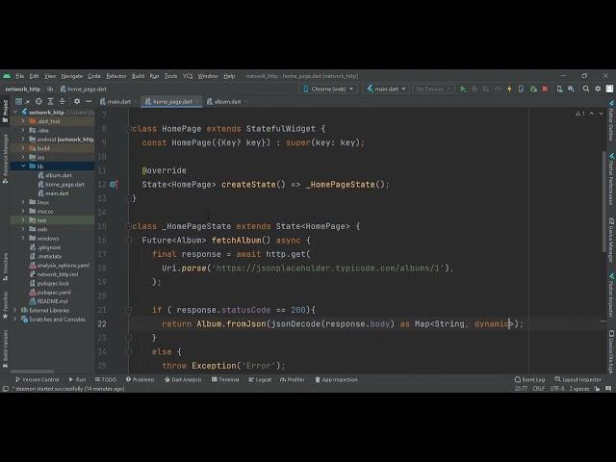Expand the .dart_tool folder
This screenshot has width=616, height=462.
(x=23, y=121)
